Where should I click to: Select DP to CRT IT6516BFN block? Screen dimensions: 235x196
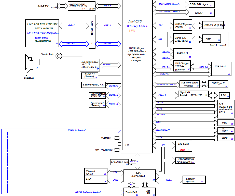183,39
